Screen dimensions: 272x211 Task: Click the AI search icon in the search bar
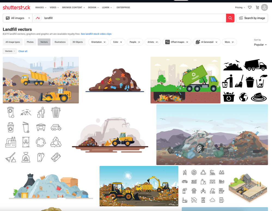click(x=37, y=18)
